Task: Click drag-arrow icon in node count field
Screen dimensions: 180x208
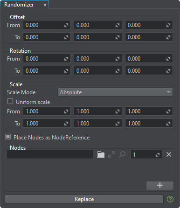Action: [x=158, y=155]
